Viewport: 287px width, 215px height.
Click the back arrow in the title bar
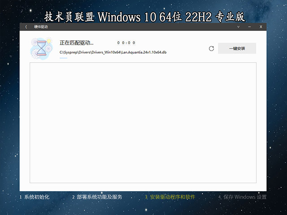click(26, 27)
